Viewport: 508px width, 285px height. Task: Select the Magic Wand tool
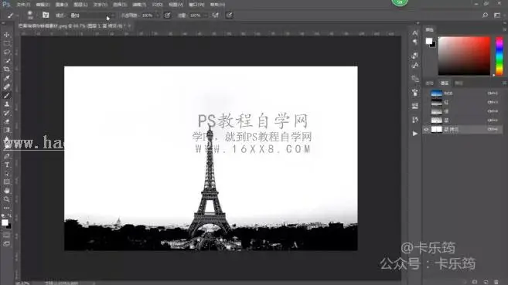[6, 61]
